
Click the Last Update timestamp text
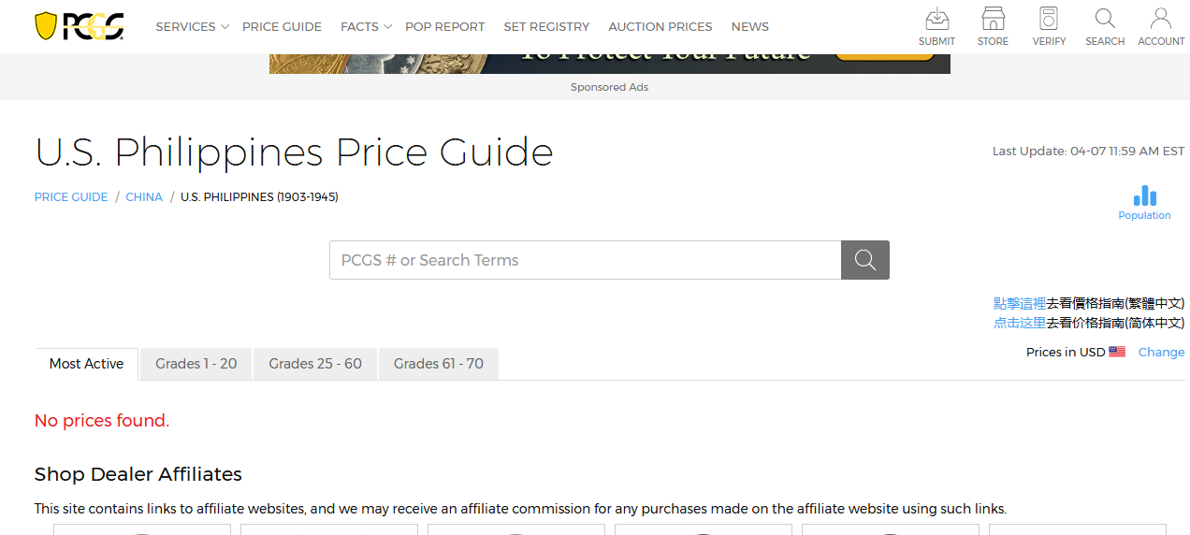pos(1088,151)
